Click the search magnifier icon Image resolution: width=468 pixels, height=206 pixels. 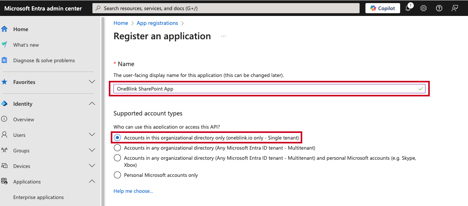99,8
